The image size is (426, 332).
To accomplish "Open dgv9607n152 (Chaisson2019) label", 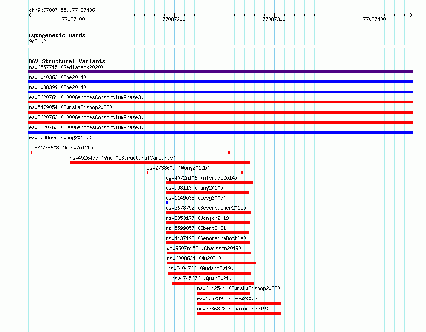I will (x=204, y=248).
